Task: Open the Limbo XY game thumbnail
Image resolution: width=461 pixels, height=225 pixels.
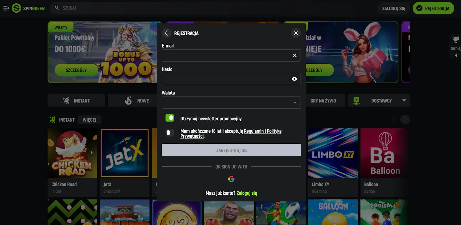Action: 333,153
